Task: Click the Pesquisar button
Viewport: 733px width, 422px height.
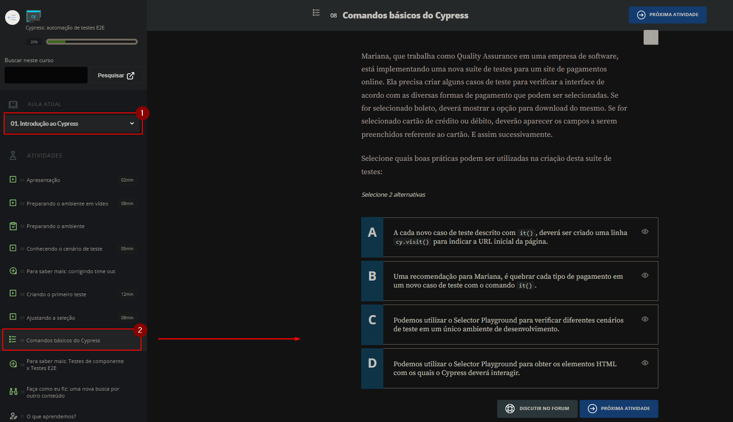Action: click(116, 75)
